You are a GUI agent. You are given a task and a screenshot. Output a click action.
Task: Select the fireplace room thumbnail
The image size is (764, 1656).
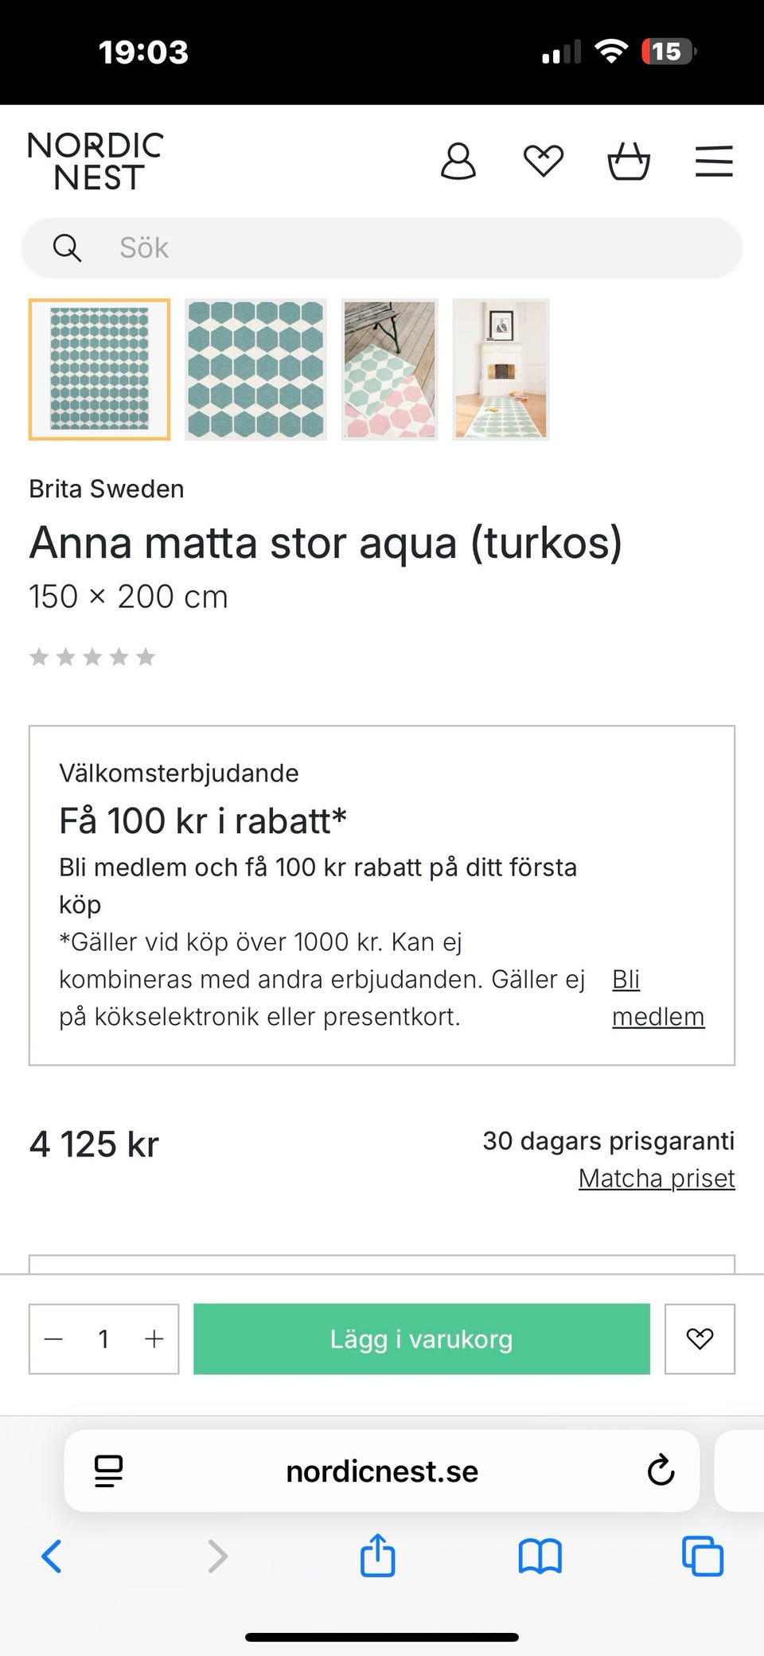pyautogui.click(x=501, y=369)
